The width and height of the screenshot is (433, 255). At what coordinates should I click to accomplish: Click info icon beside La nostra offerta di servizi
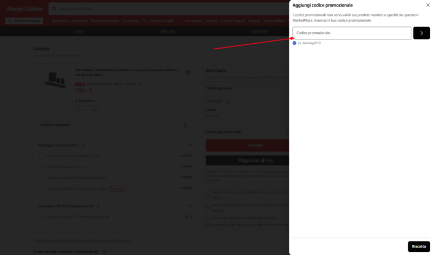coord(99,206)
